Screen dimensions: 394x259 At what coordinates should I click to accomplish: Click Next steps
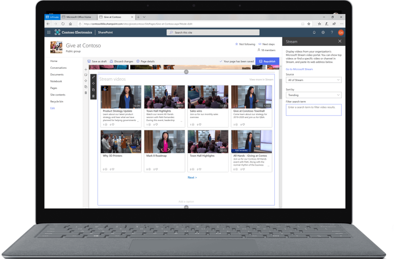point(266,44)
